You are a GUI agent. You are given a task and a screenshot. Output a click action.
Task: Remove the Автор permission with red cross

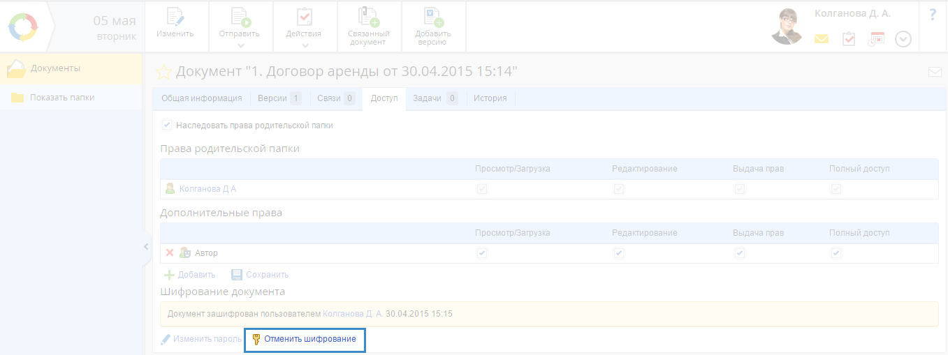pyautogui.click(x=169, y=253)
